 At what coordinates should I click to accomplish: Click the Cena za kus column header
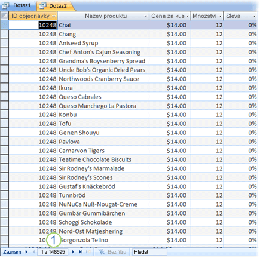click(170, 16)
